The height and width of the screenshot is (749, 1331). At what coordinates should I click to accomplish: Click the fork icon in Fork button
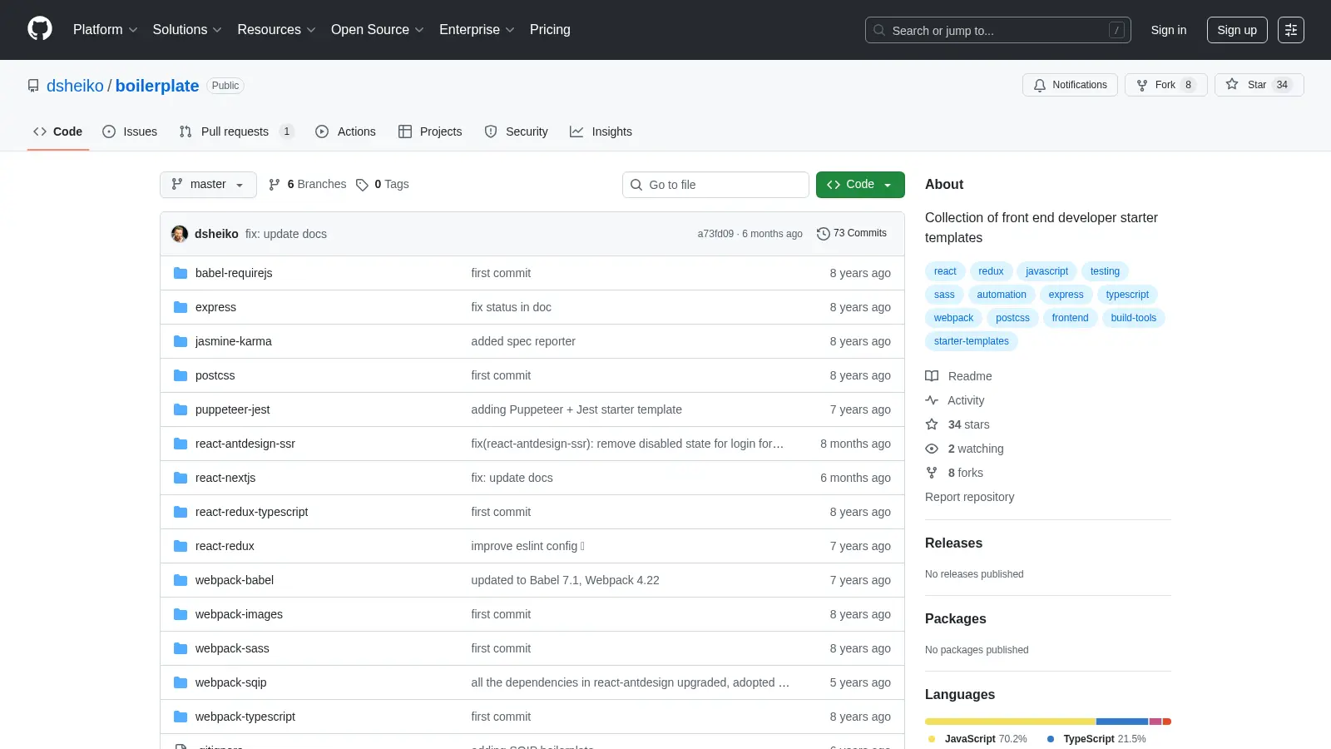[x=1142, y=85]
